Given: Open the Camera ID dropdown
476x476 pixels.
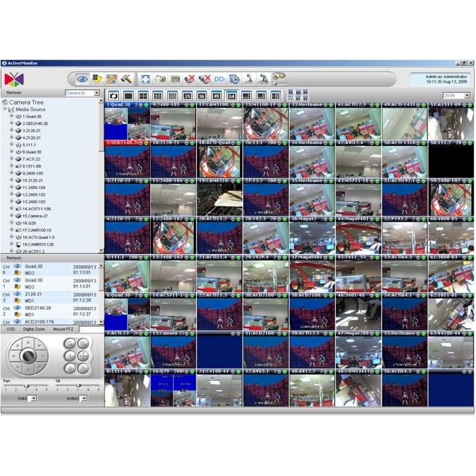Looking at the screenshot, I should (97, 93).
